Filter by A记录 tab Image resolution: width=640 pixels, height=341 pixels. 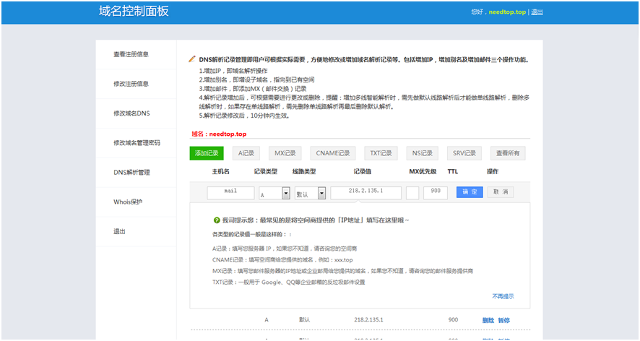[246, 153]
